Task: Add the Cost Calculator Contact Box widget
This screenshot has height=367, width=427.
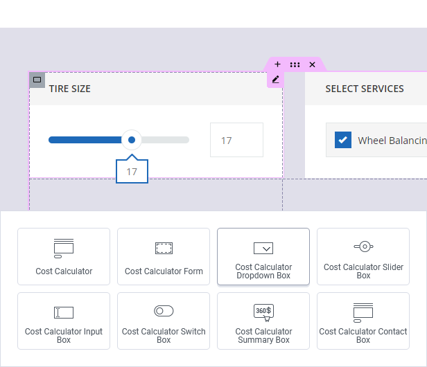Action: pyautogui.click(x=363, y=321)
